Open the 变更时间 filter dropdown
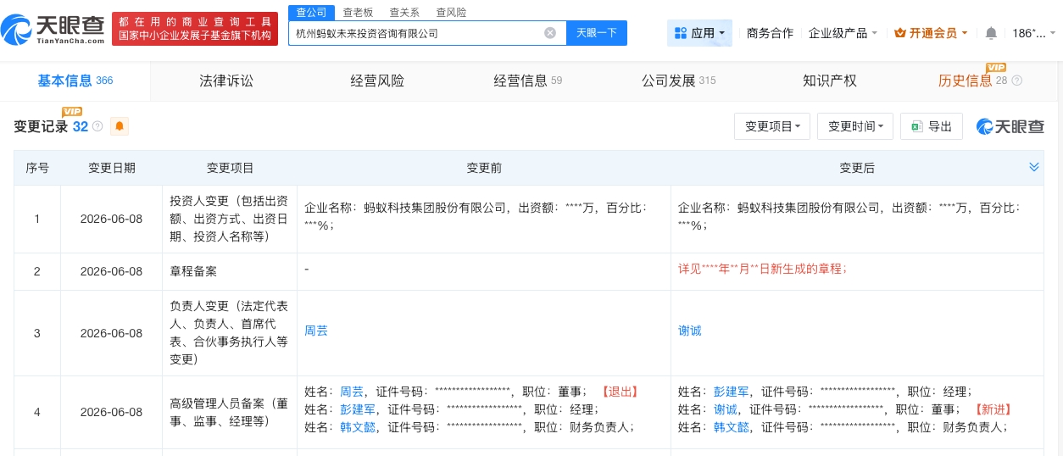The image size is (1063, 456). (x=855, y=126)
